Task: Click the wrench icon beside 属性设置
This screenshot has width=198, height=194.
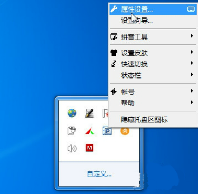Action: point(114,9)
